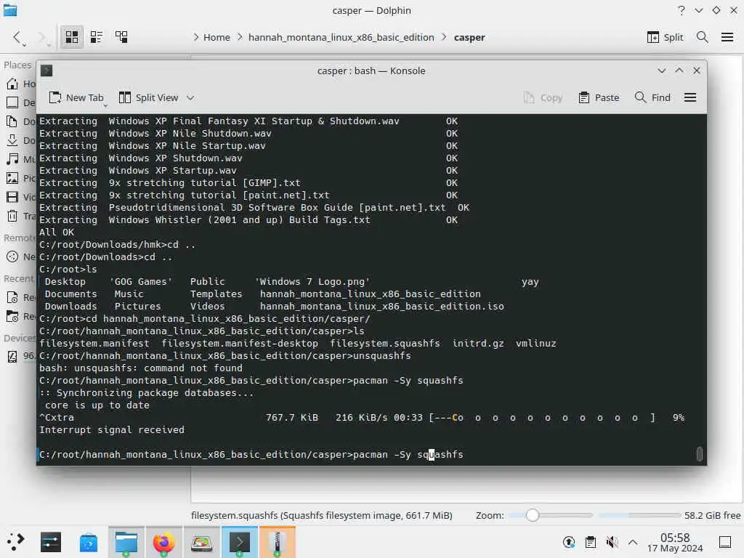Open Dolphin search
The image size is (744, 558).
coord(703,37)
